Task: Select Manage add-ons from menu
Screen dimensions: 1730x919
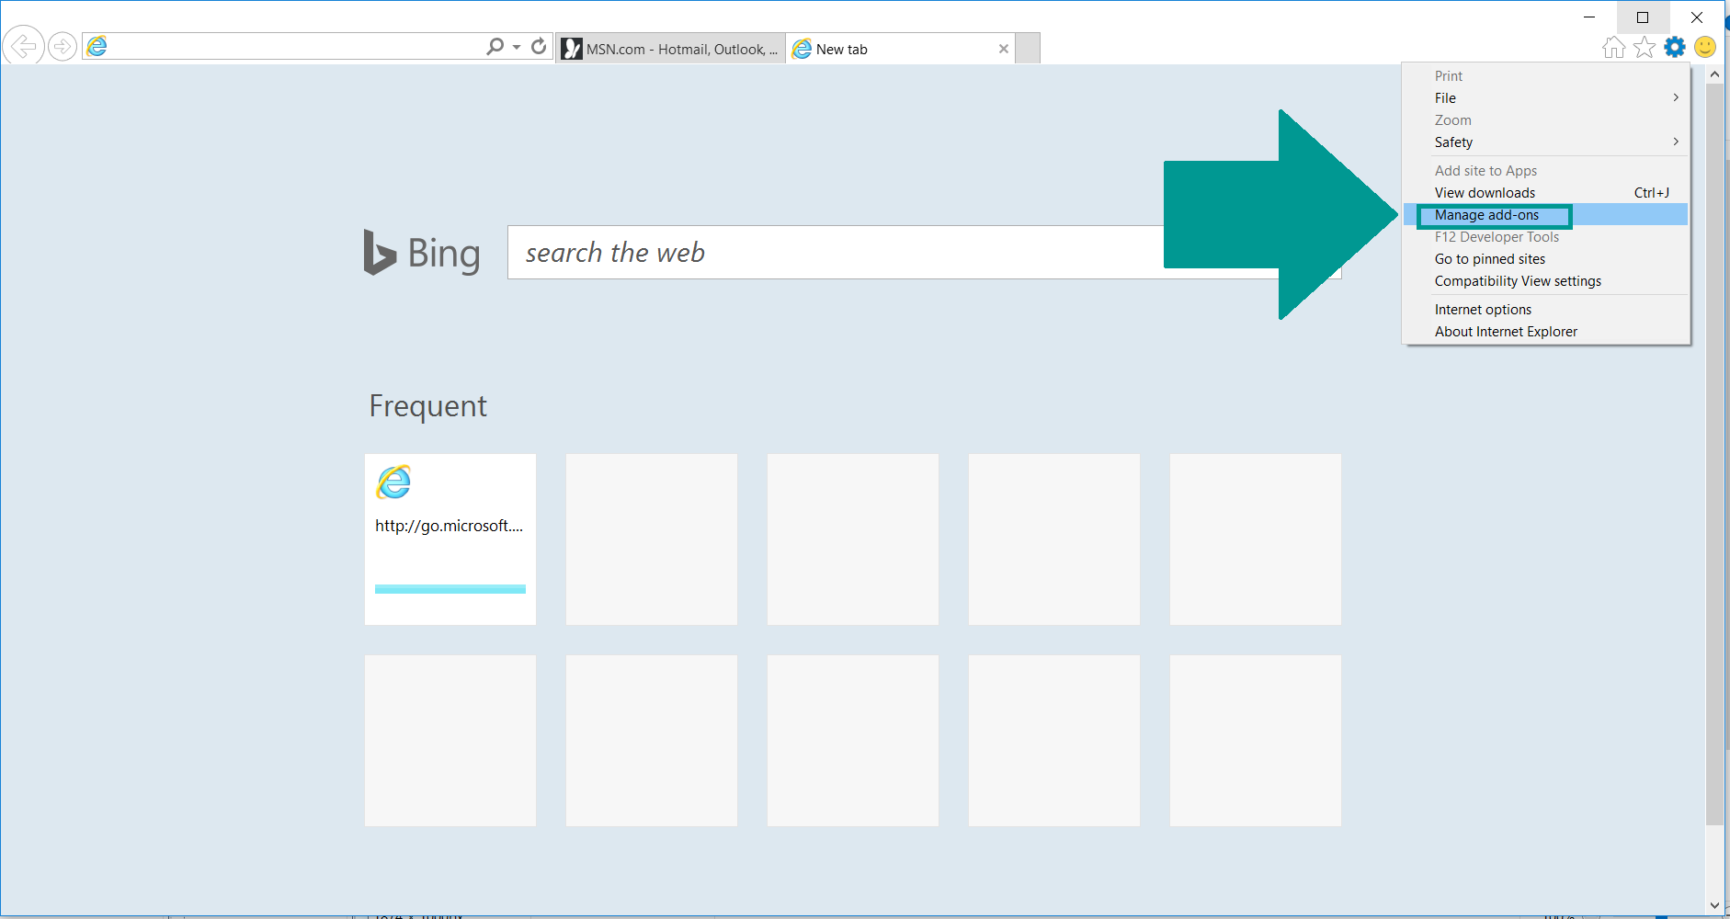Action: tap(1486, 215)
